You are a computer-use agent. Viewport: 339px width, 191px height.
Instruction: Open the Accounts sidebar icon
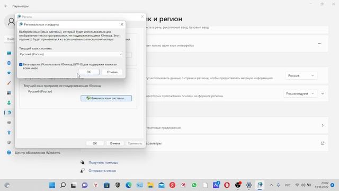pos(9,102)
